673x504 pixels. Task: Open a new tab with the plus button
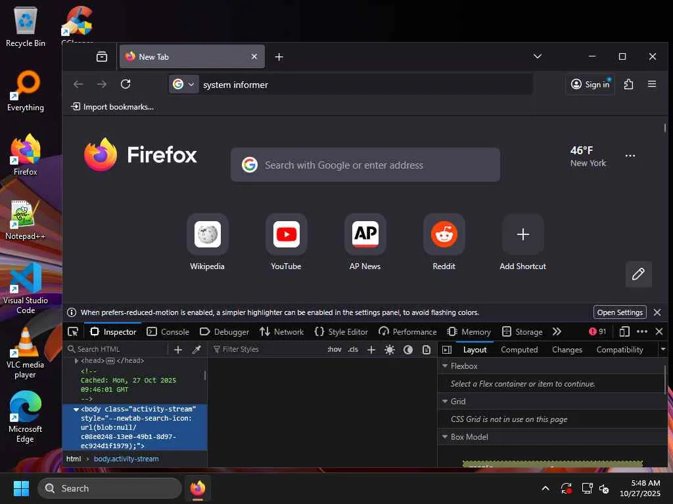point(279,57)
